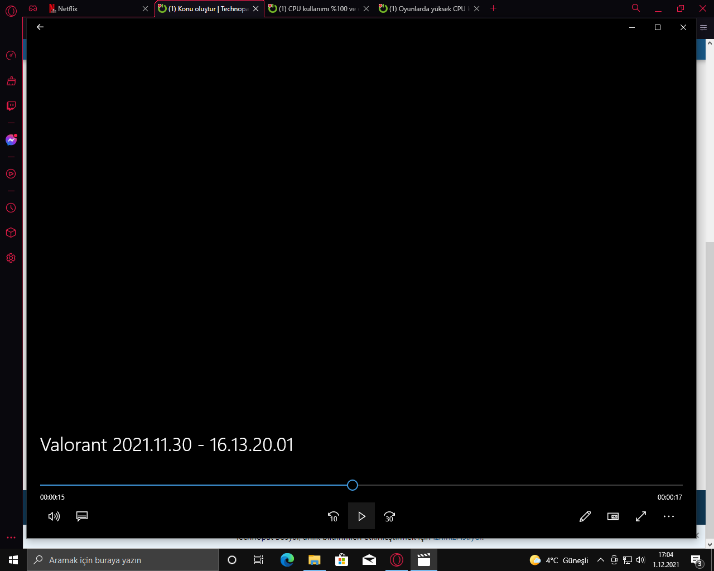Open Extensions cube icon in sidebar
The image size is (714, 571).
click(11, 233)
